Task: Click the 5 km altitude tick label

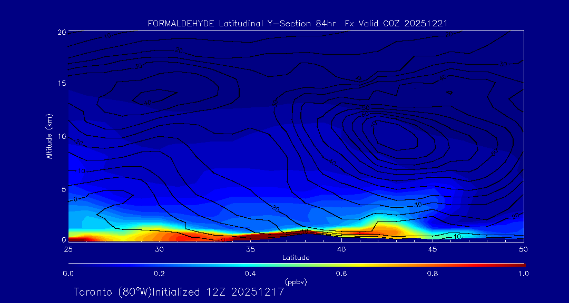Action: [x=62, y=189]
